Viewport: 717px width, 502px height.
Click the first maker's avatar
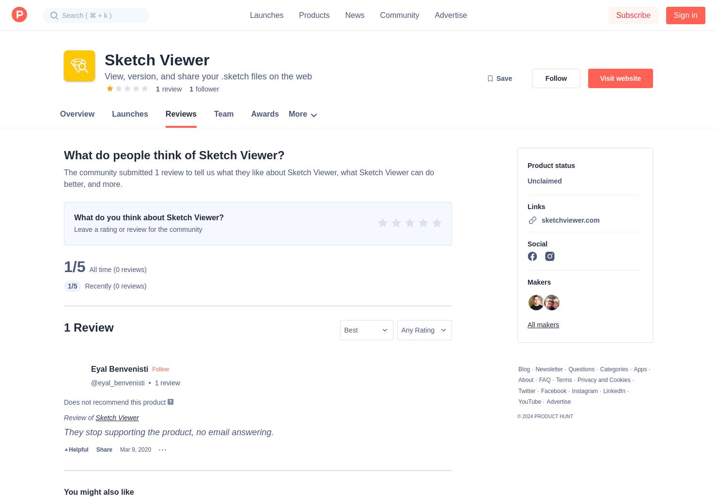pyautogui.click(x=536, y=303)
